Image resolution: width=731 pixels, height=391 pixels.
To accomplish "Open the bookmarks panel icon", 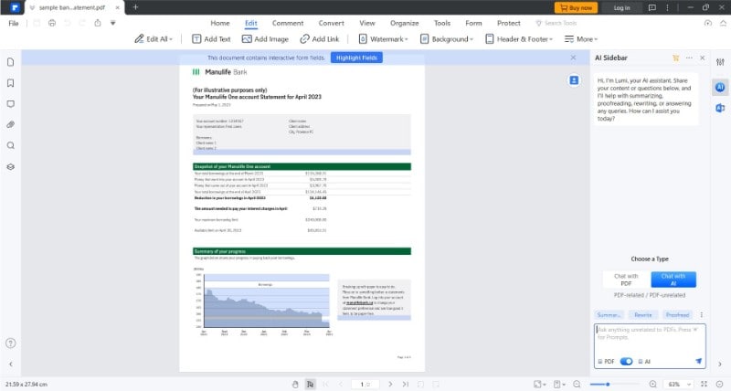I will (11, 83).
